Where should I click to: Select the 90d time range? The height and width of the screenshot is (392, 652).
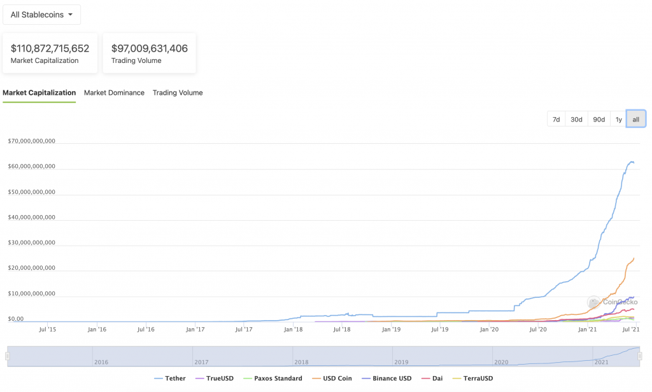coord(599,118)
